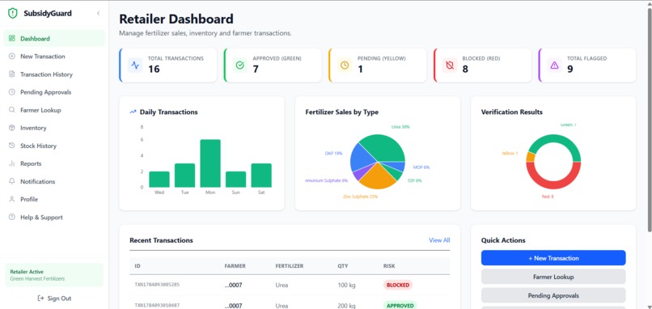This screenshot has height=309, width=652.
Task: Click the Pending Approvals quick action button
Action: pyautogui.click(x=553, y=296)
